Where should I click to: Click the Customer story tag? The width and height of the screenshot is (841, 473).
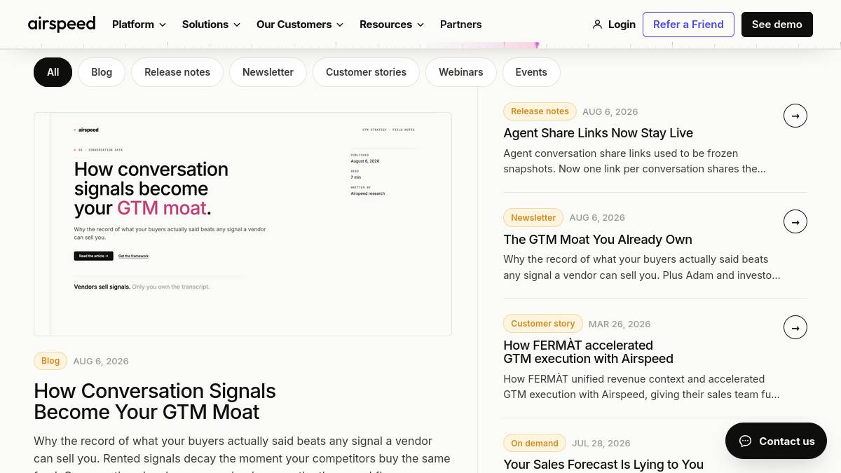pos(542,324)
